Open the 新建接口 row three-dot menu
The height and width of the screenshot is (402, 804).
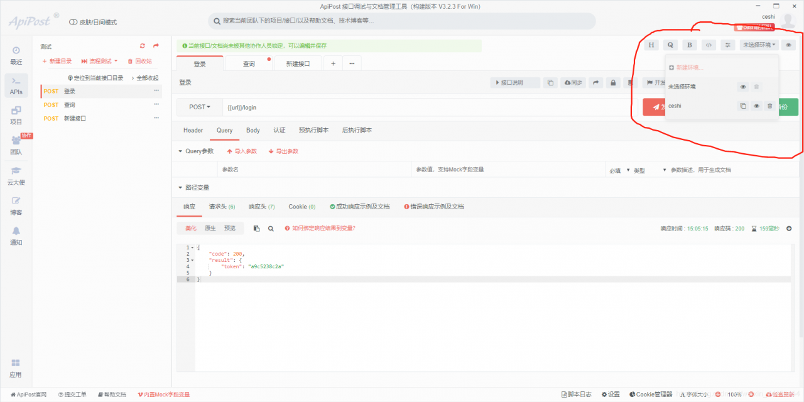[156, 118]
